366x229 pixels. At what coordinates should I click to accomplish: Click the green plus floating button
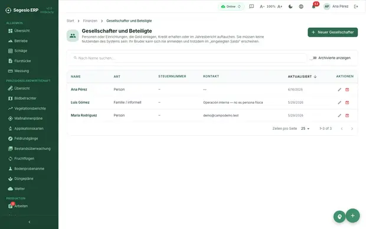click(x=352, y=215)
